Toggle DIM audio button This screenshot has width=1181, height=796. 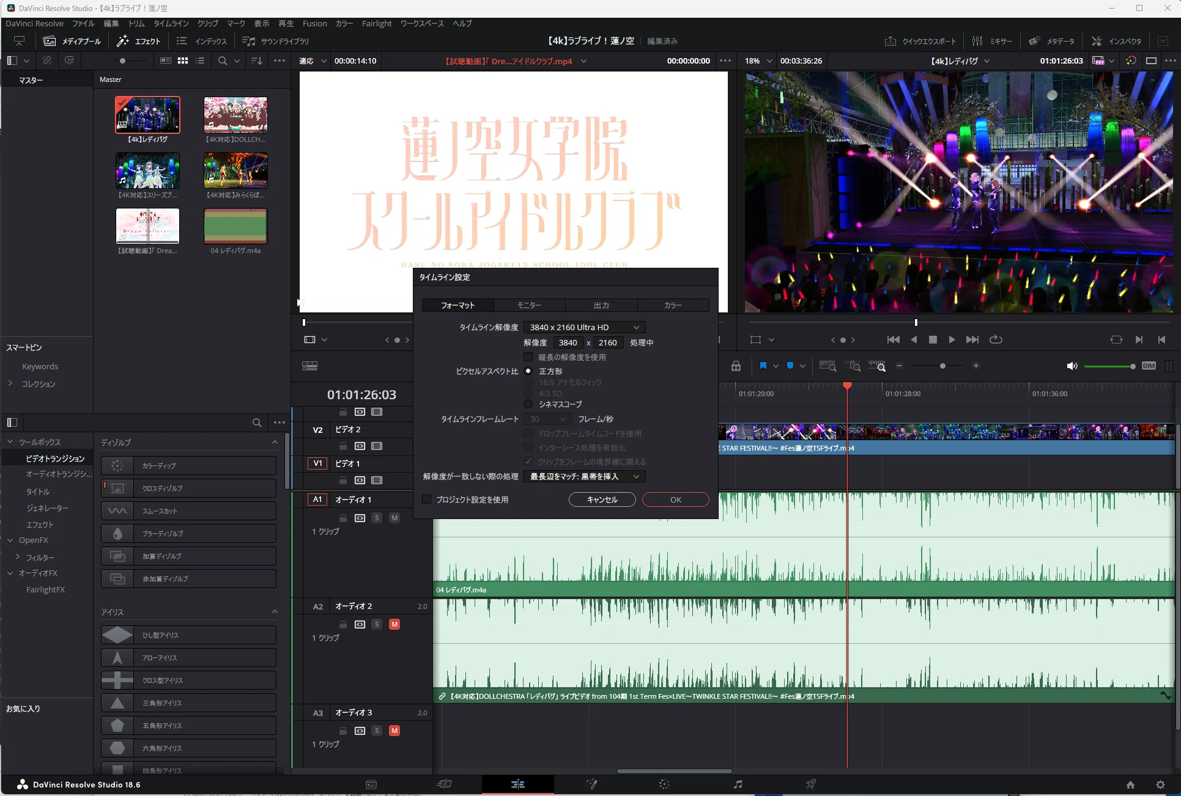1149,366
